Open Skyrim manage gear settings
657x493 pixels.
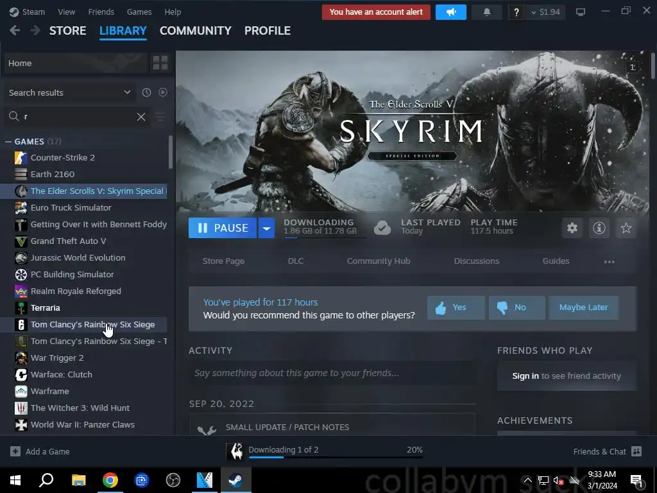(x=572, y=228)
